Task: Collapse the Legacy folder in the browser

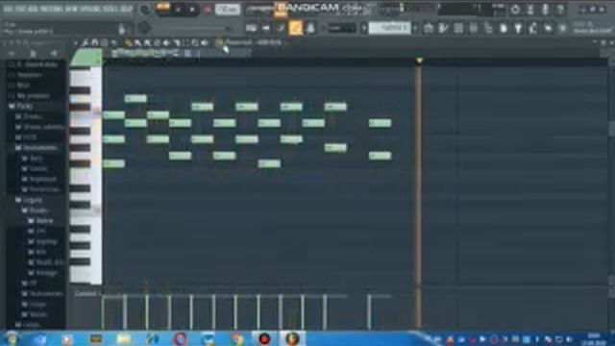Action: pos(32,200)
